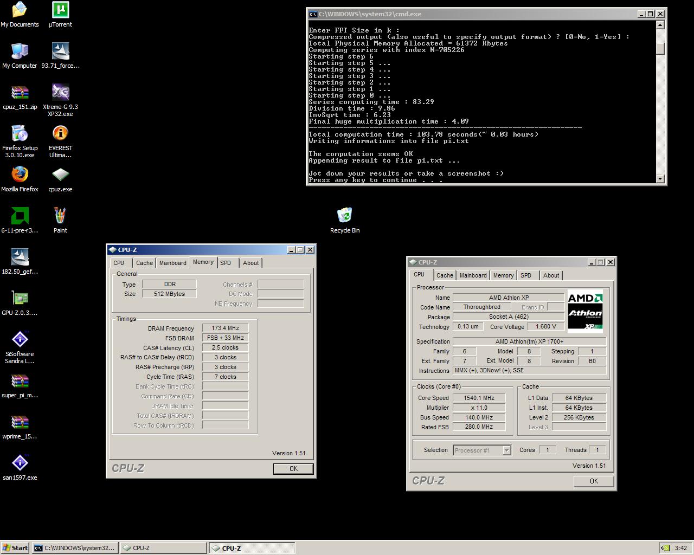The height and width of the screenshot is (555, 694).
Task: Click the Level 2 cache 256 KBytes field
Action: click(579, 417)
